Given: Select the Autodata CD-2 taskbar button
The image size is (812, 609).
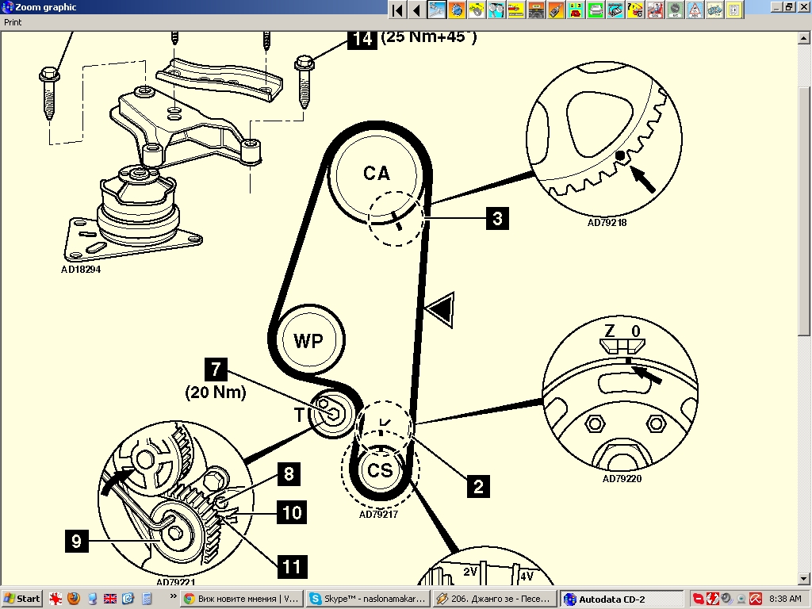Looking at the screenshot, I should click(622, 599).
